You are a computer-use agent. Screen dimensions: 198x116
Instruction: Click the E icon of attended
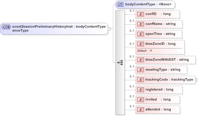point(140,110)
